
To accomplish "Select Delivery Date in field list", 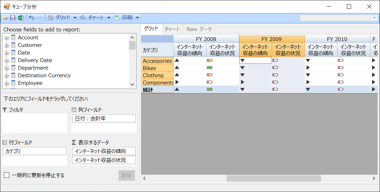I will pos(35,60).
